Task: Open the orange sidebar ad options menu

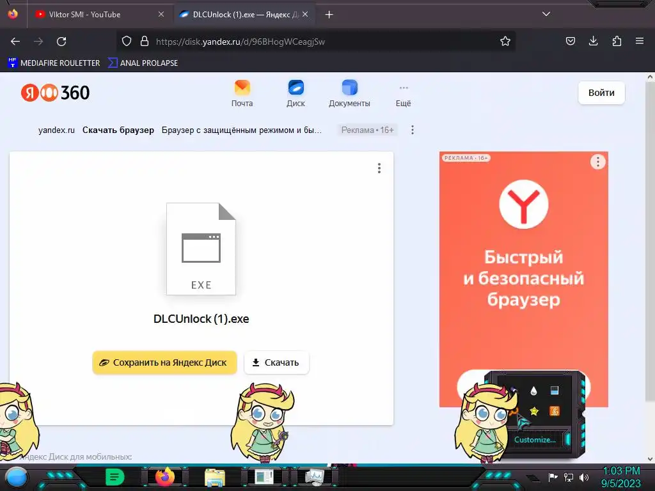Action: (x=598, y=162)
